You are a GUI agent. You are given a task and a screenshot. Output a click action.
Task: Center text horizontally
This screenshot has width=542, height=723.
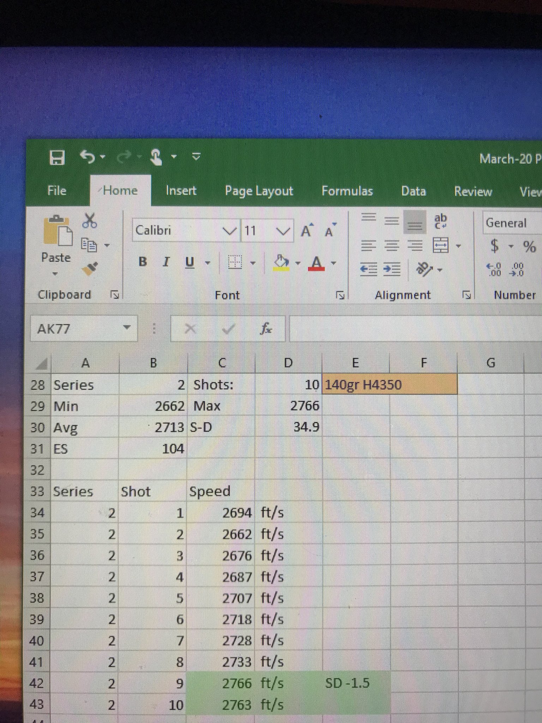click(391, 245)
